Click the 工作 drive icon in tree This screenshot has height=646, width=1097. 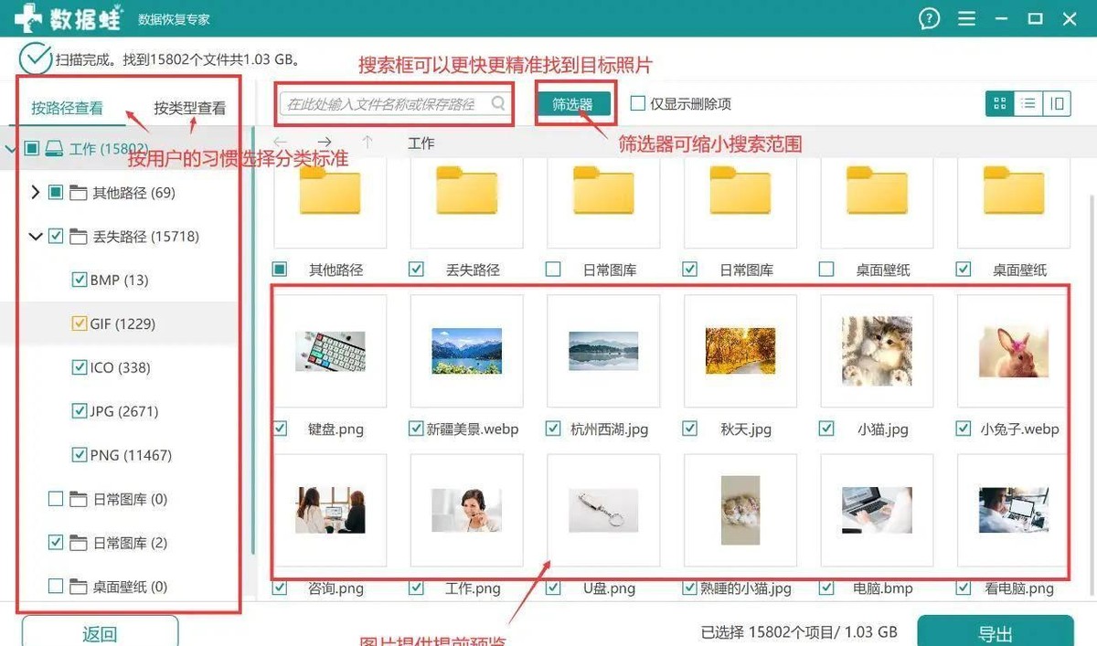click(x=55, y=149)
